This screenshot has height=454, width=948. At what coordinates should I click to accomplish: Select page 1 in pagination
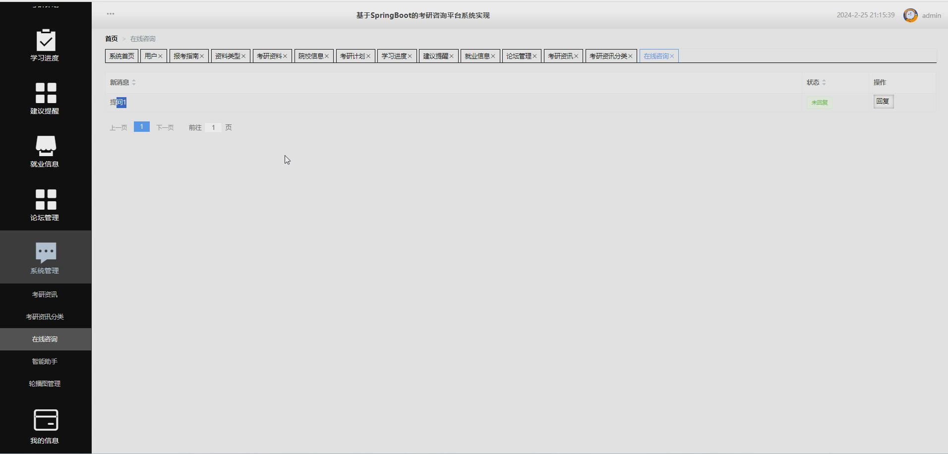142,127
